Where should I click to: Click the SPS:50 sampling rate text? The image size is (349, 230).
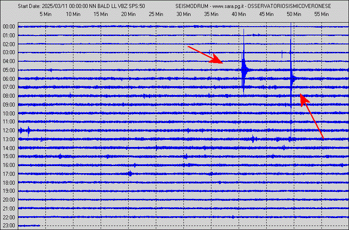(137, 6)
